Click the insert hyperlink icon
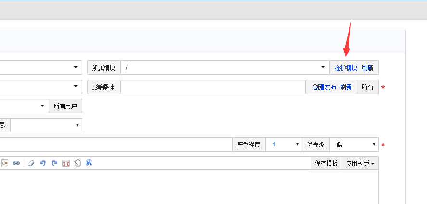Screen dimensions: 427x204 tap(16, 163)
